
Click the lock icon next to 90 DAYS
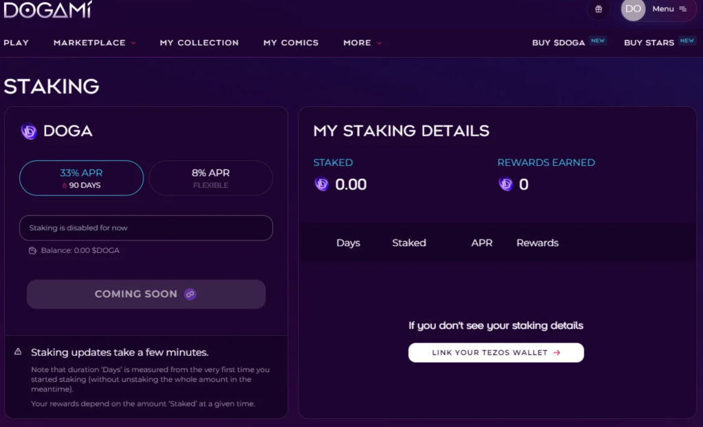click(x=65, y=185)
